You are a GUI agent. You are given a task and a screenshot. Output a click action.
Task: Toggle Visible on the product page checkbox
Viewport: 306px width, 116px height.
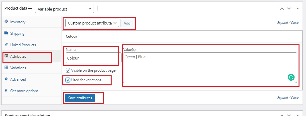click(68, 70)
